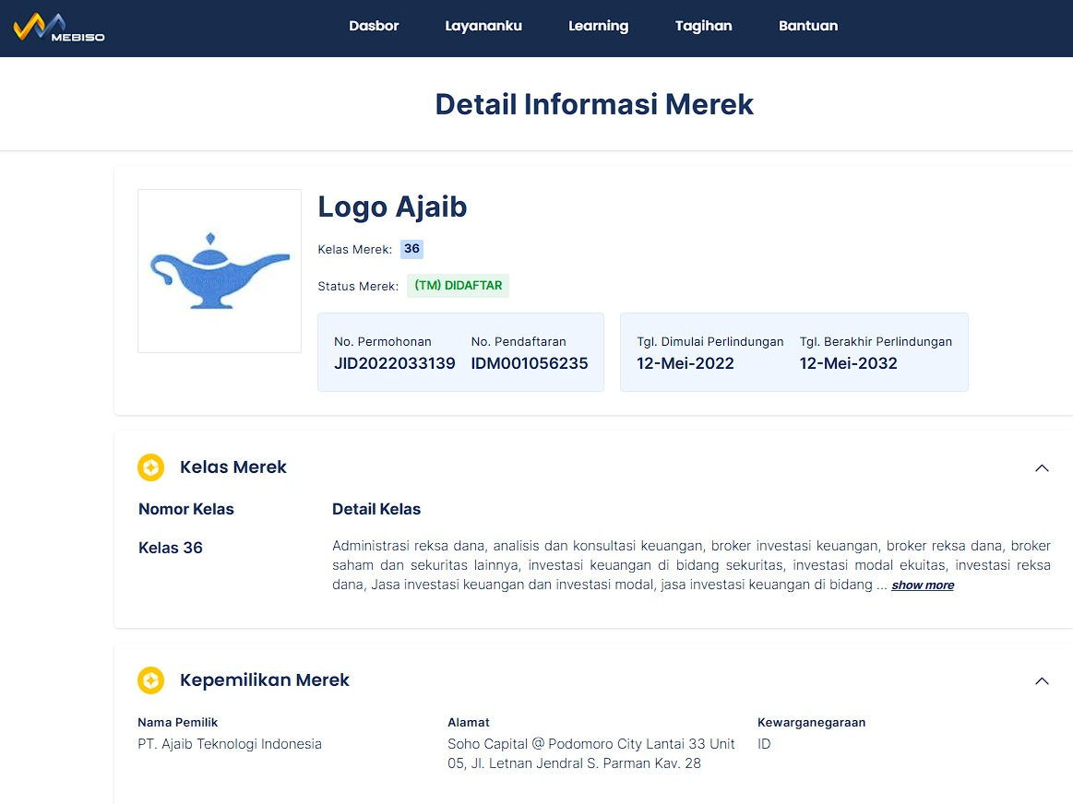The height and width of the screenshot is (804, 1073).
Task: Go to Layananku in the navigation
Action: pyautogui.click(x=483, y=26)
